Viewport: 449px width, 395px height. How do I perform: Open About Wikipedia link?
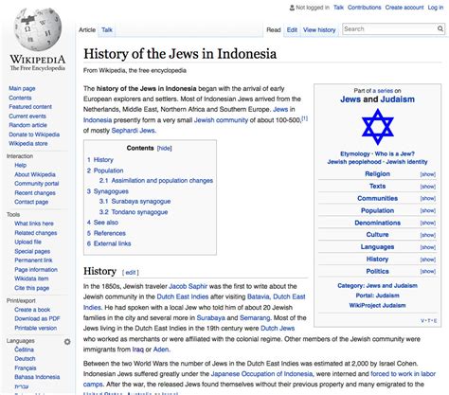[35, 174]
